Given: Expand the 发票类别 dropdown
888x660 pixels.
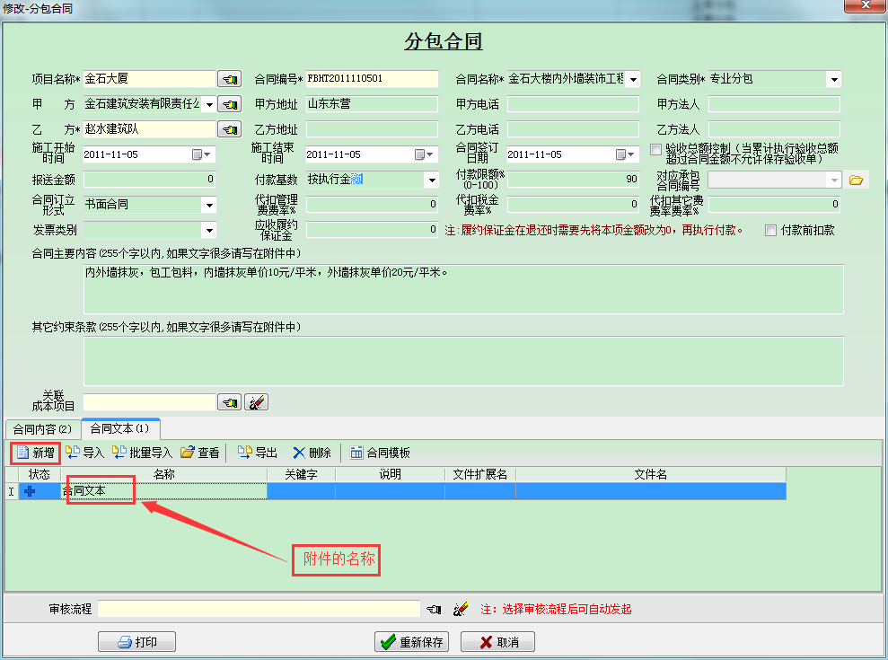Looking at the screenshot, I should [208, 230].
